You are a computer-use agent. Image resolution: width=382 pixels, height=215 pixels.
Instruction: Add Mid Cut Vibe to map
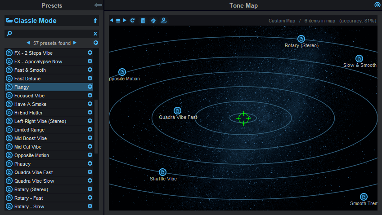90,146
